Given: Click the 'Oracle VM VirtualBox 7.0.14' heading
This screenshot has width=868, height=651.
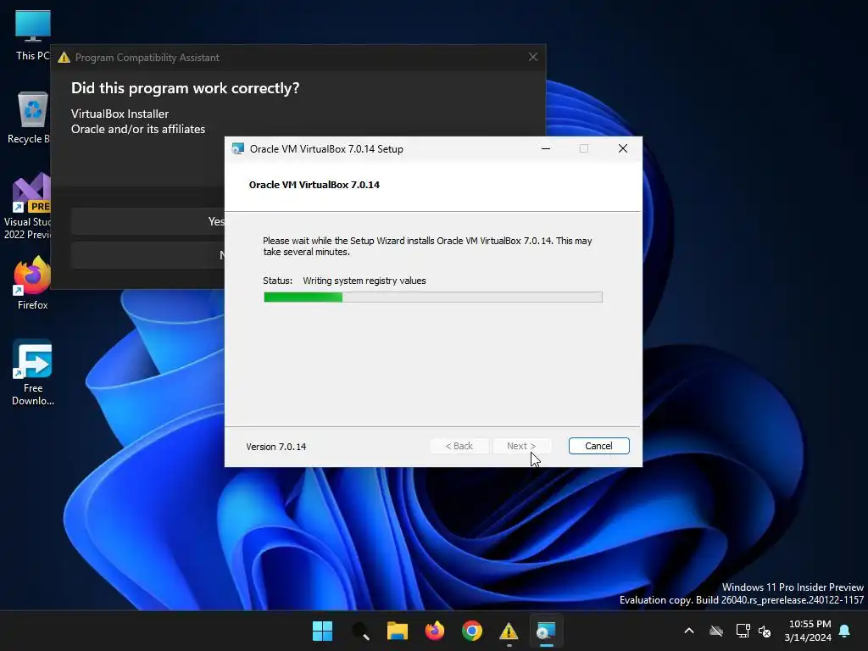Looking at the screenshot, I should (314, 185).
